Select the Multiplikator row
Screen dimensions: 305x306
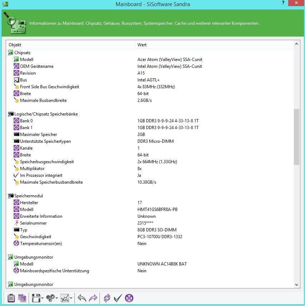150,168
